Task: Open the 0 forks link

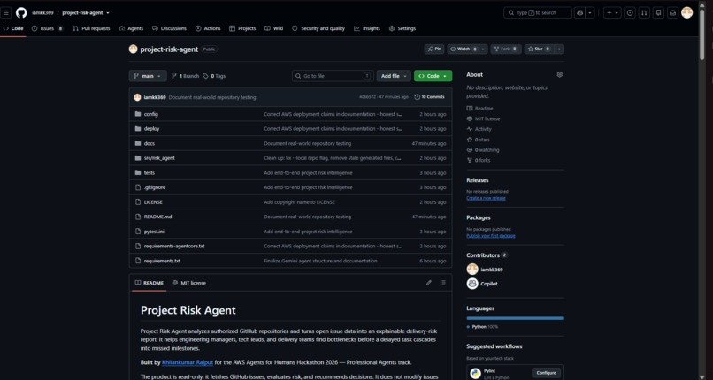Action: pyautogui.click(x=479, y=160)
